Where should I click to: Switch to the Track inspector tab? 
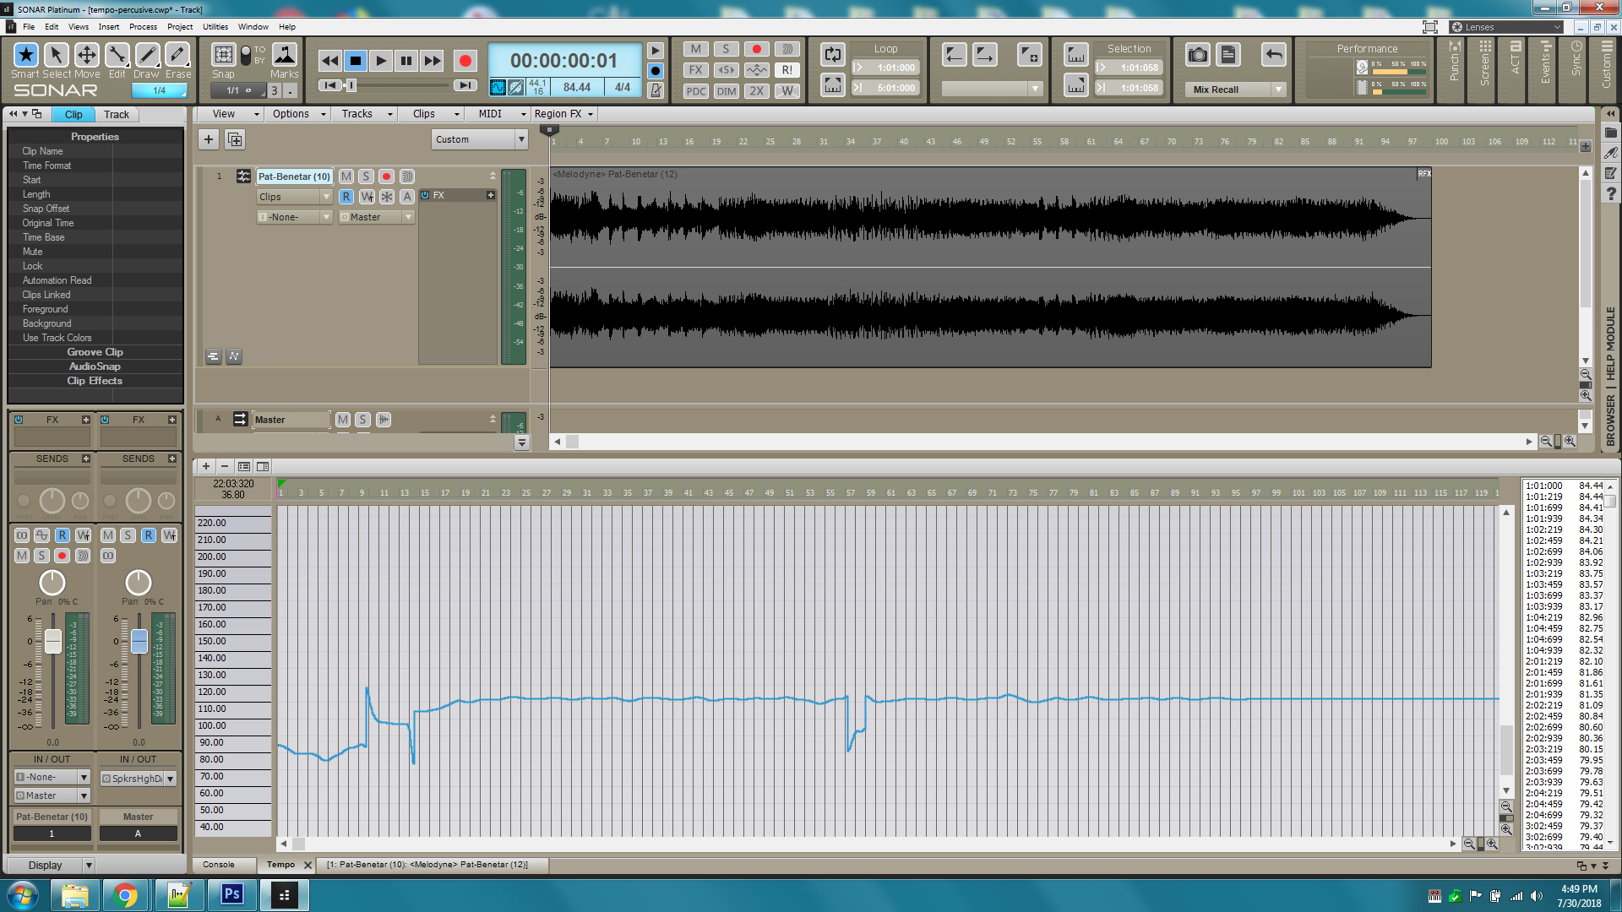point(117,115)
